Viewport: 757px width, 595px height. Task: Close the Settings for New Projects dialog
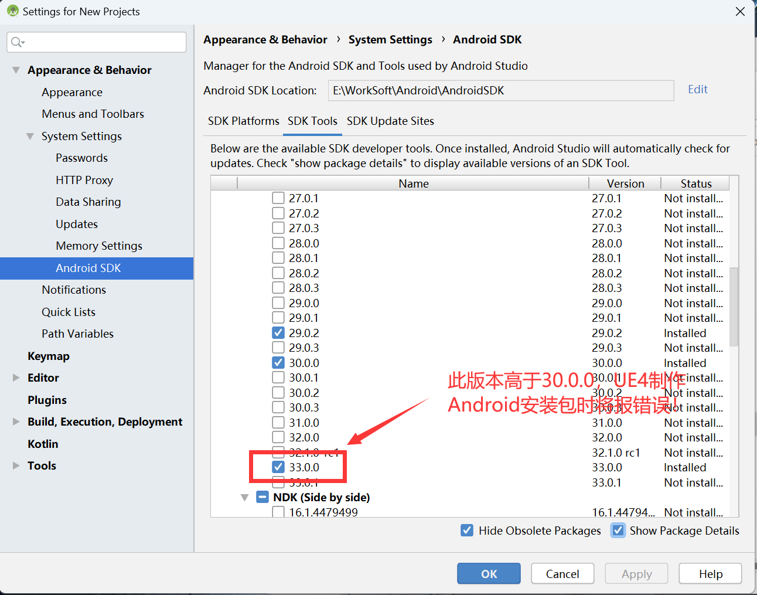tap(741, 12)
